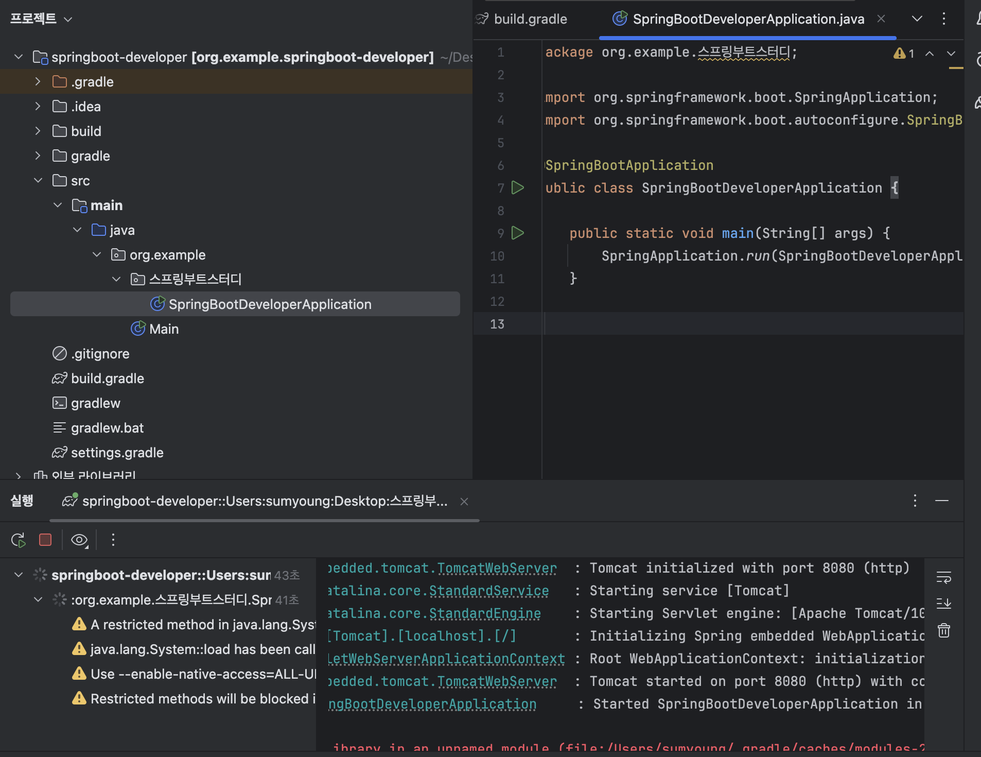This screenshot has width=981, height=757.
Task: Click the src folder icon
Action: 60,180
